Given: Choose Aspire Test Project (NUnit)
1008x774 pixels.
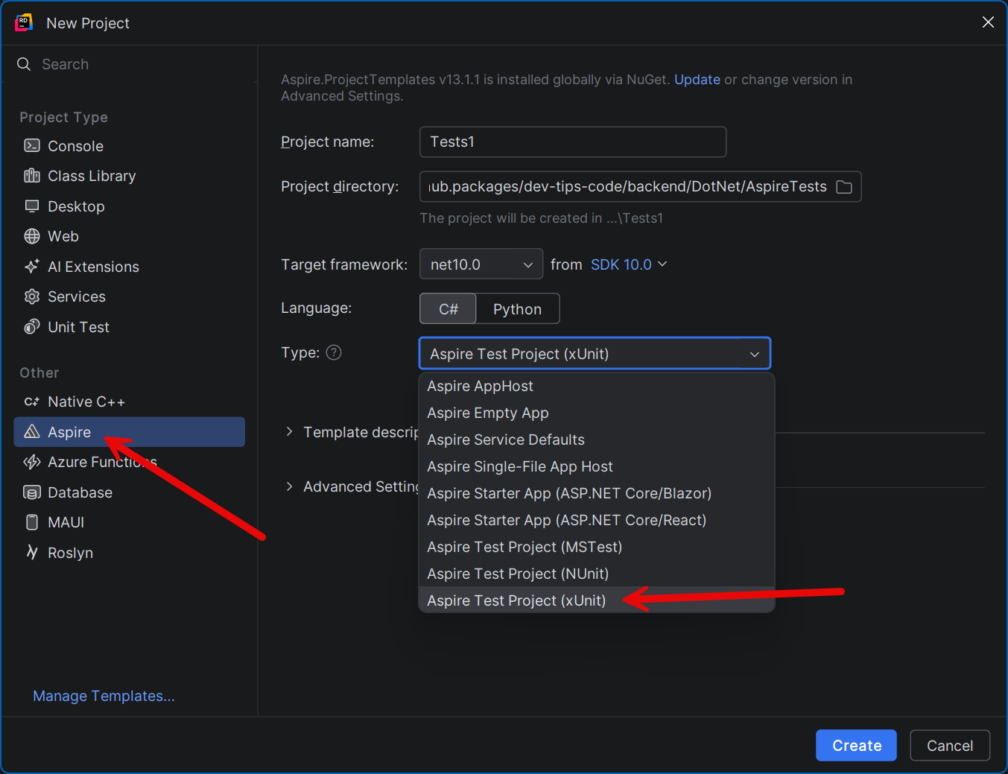Looking at the screenshot, I should (x=597, y=574).
